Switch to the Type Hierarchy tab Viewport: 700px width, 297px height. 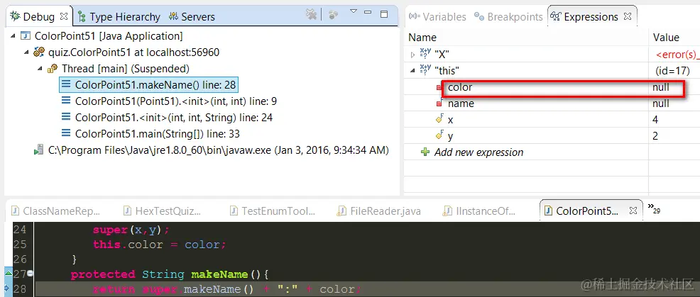point(119,17)
